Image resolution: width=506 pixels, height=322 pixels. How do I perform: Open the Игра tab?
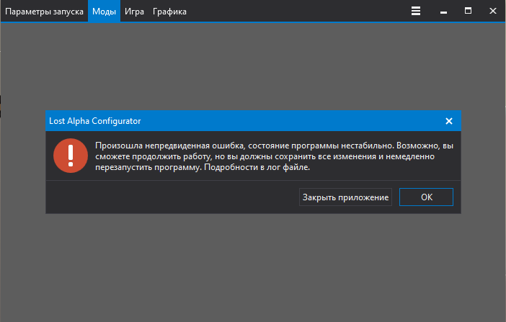tap(134, 12)
